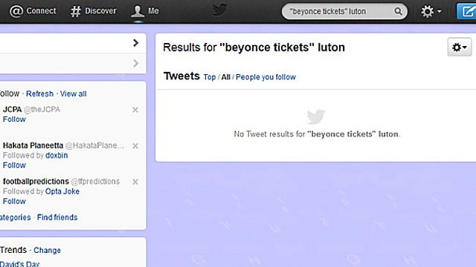Open search results options gear dropdown
This screenshot has height=267, width=476.
coord(460,47)
